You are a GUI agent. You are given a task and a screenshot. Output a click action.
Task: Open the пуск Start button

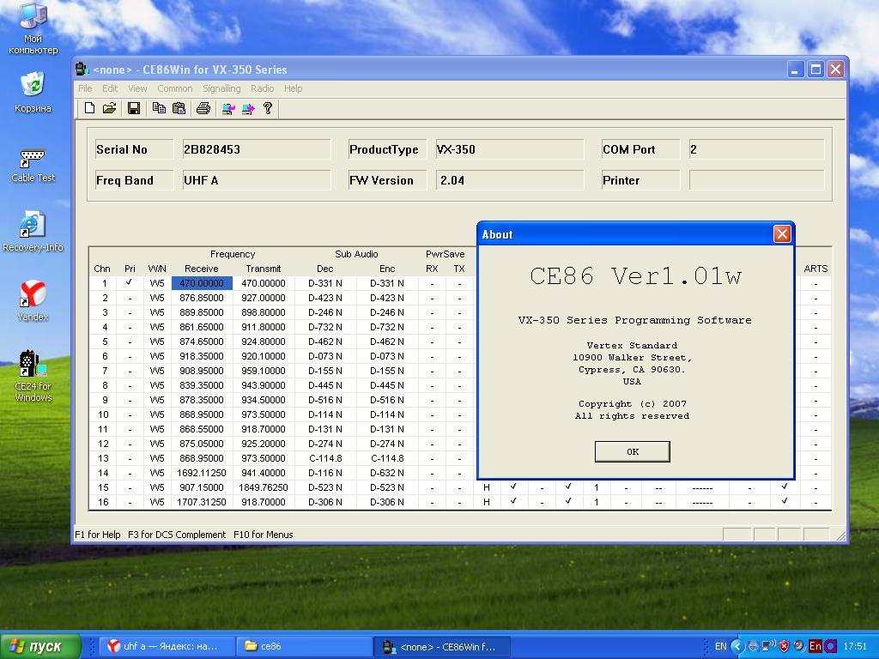40,646
